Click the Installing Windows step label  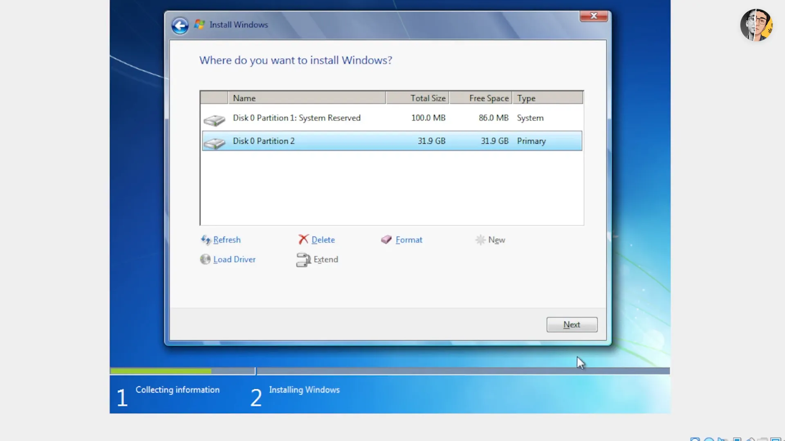pyautogui.click(x=304, y=390)
